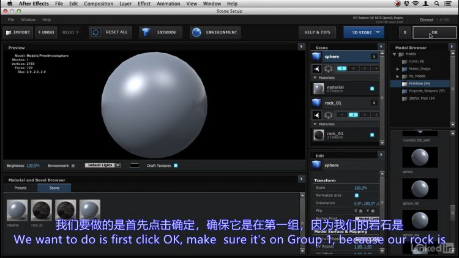
Task: Open the Model Browser panel options arrow
Action: pos(452,46)
